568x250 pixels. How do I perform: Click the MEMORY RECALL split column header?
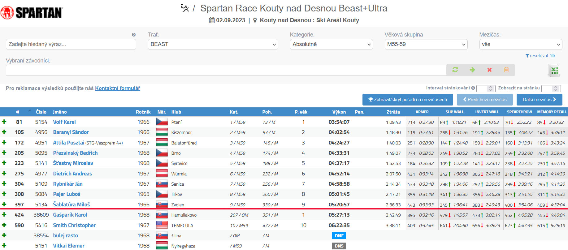pos(552,112)
